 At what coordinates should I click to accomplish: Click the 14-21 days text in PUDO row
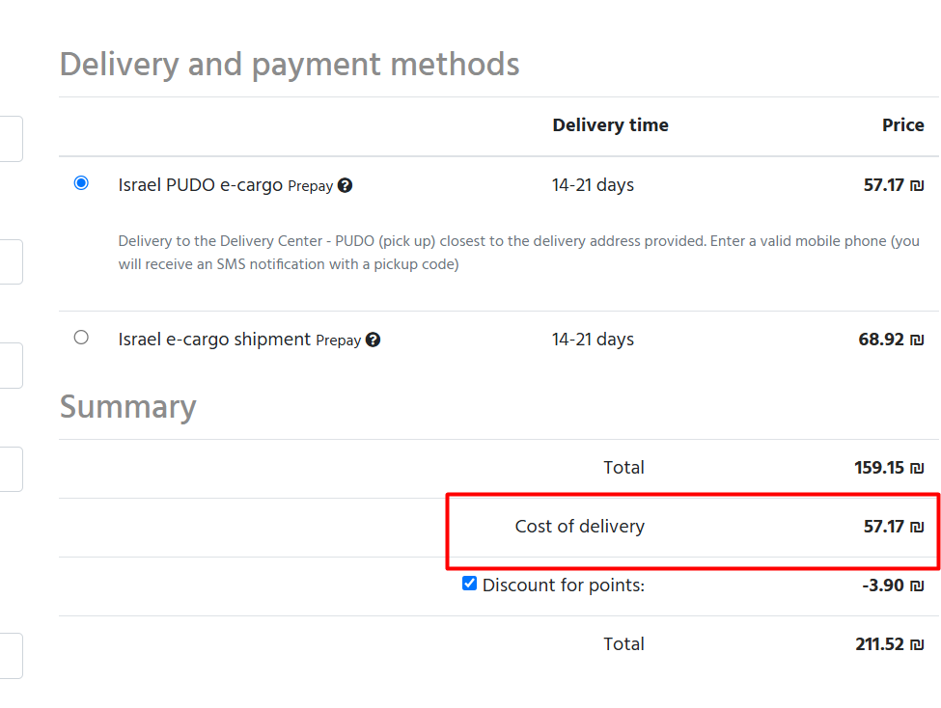(x=593, y=185)
